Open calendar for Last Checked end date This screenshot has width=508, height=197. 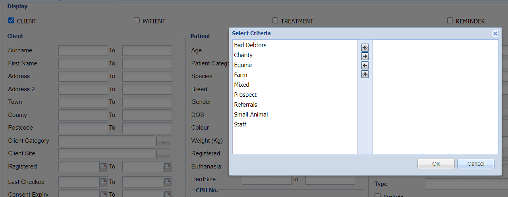(167, 182)
